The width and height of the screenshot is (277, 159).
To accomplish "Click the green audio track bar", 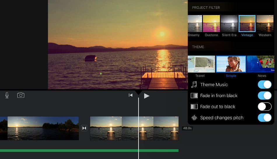I will [x=87, y=151].
